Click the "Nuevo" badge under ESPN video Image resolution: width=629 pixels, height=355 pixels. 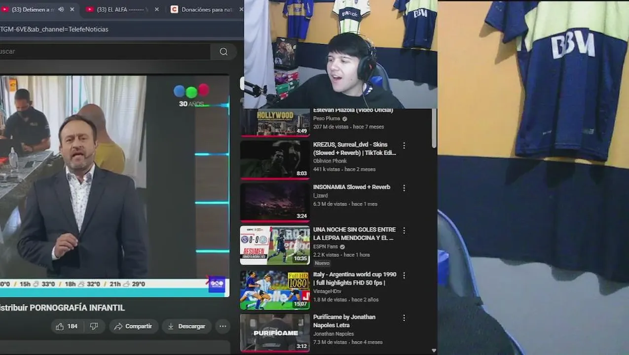(322, 263)
